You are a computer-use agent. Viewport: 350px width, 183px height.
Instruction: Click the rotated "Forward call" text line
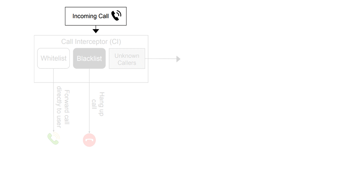tap(67, 107)
